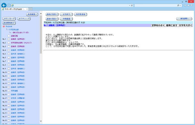The image size is (195, 125).
Task: Tick the No.22 row checkbox
Action: [x=9, y=117]
